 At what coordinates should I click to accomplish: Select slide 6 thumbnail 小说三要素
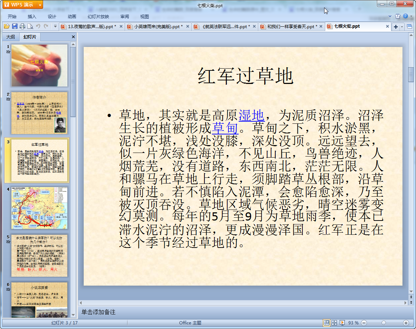click(x=39, y=299)
